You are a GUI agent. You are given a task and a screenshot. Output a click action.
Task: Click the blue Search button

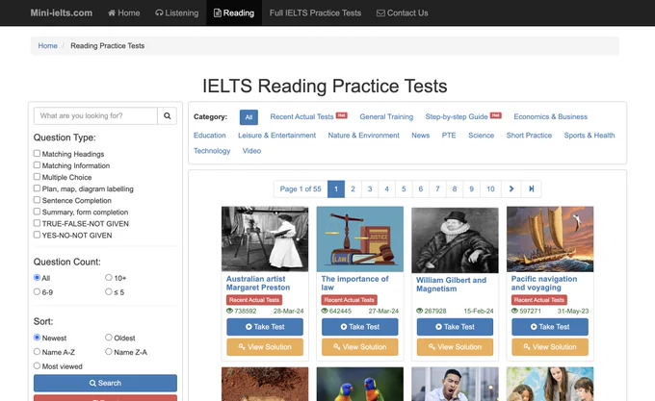[105, 383]
